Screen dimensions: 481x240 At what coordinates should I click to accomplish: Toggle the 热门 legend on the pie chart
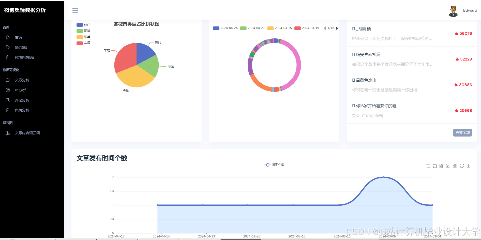point(84,25)
